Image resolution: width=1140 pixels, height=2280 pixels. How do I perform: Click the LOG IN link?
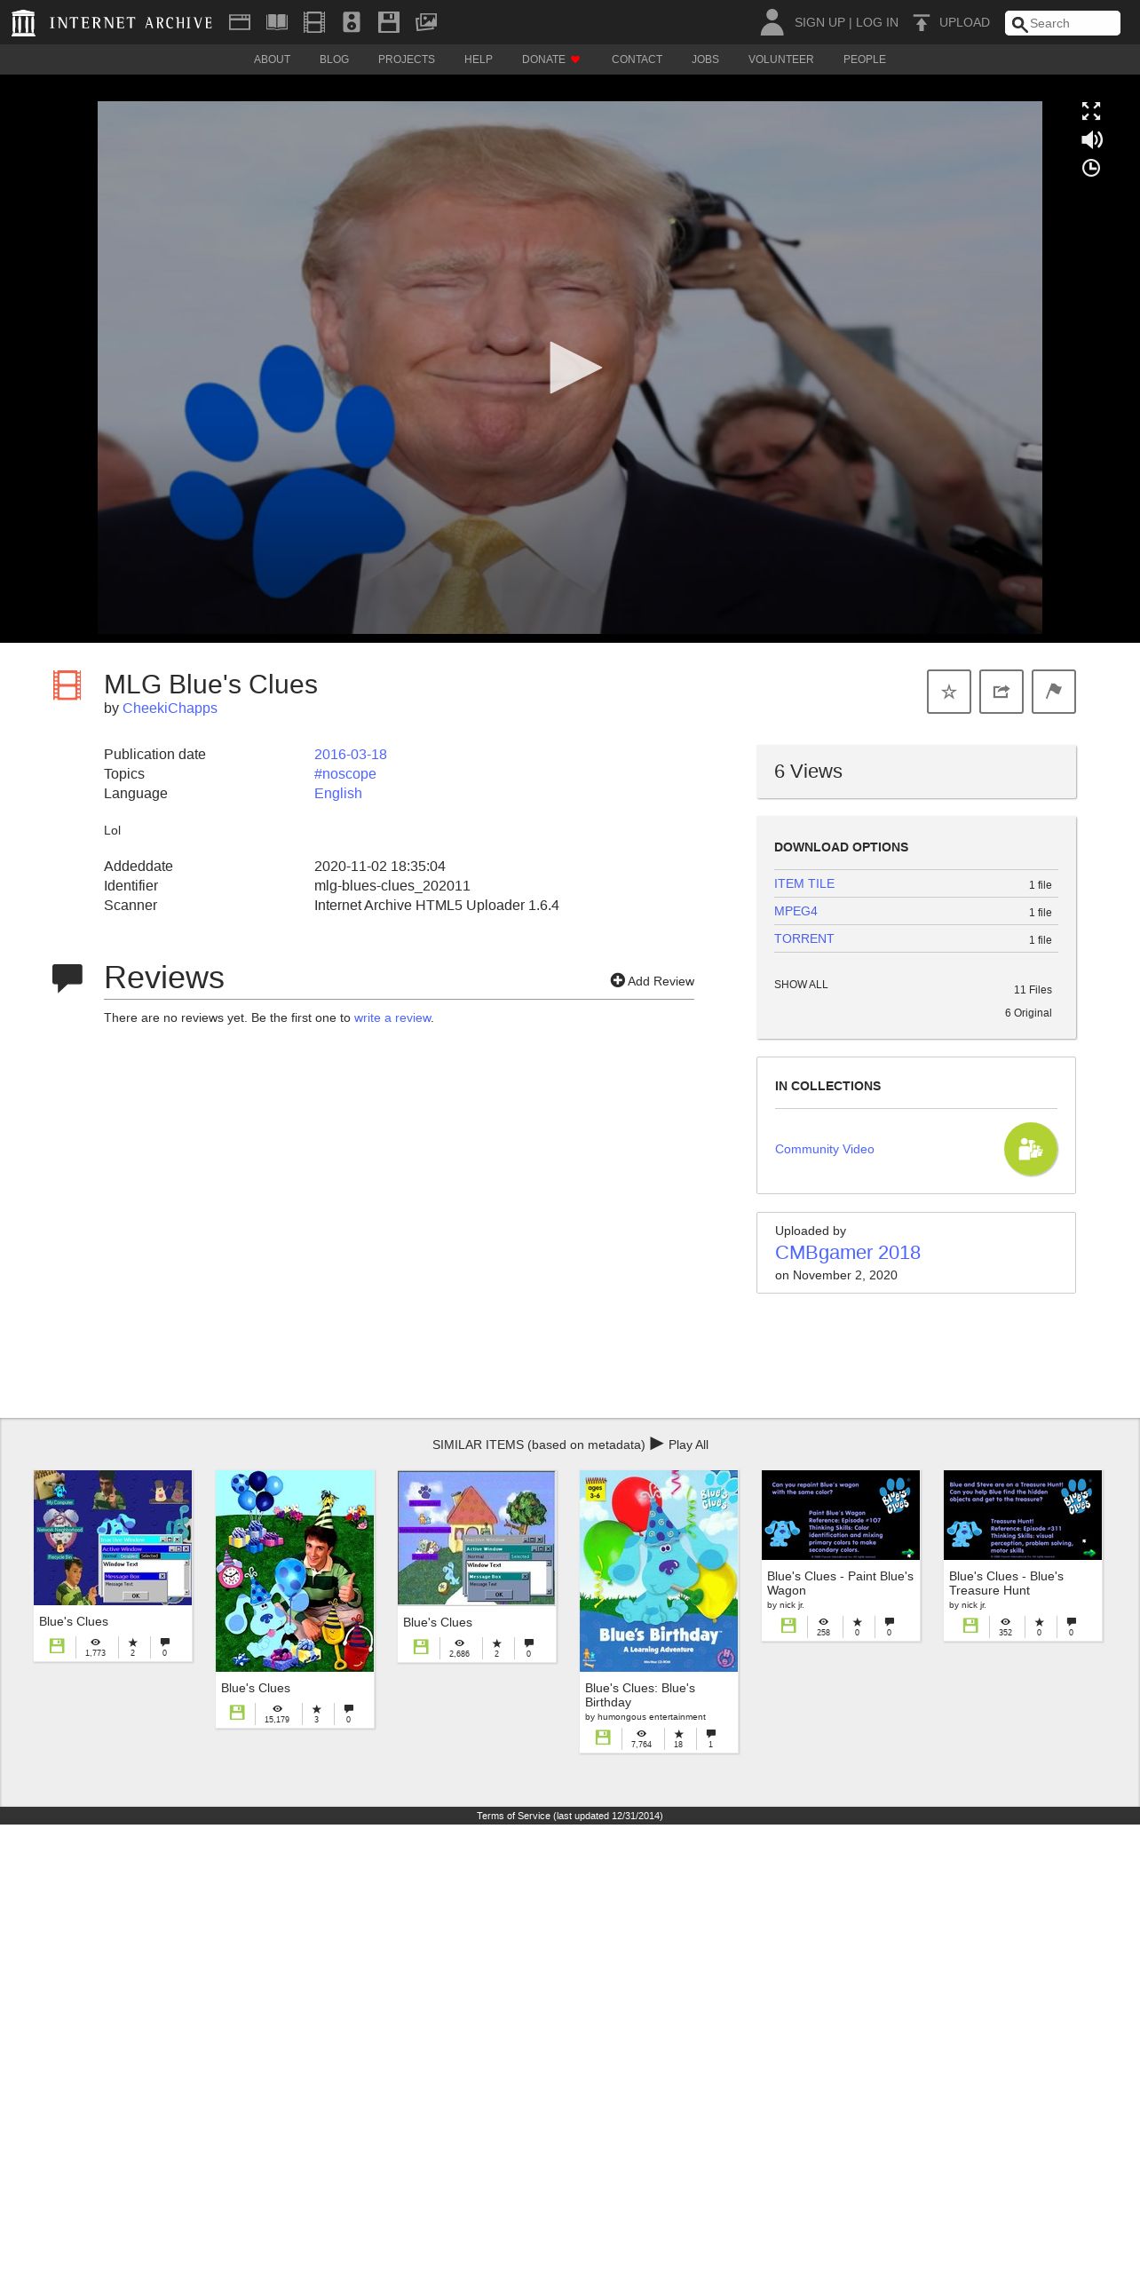877,22
